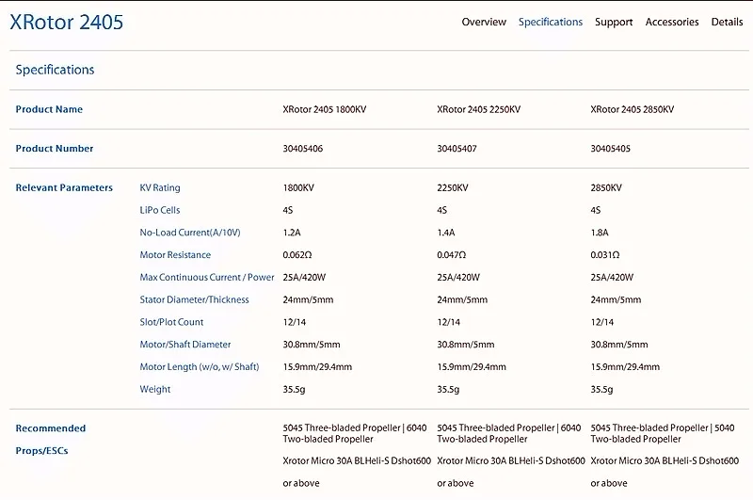
Task: Select the XRotor 2405 1800KV product name
Action: pyautogui.click(x=325, y=109)
